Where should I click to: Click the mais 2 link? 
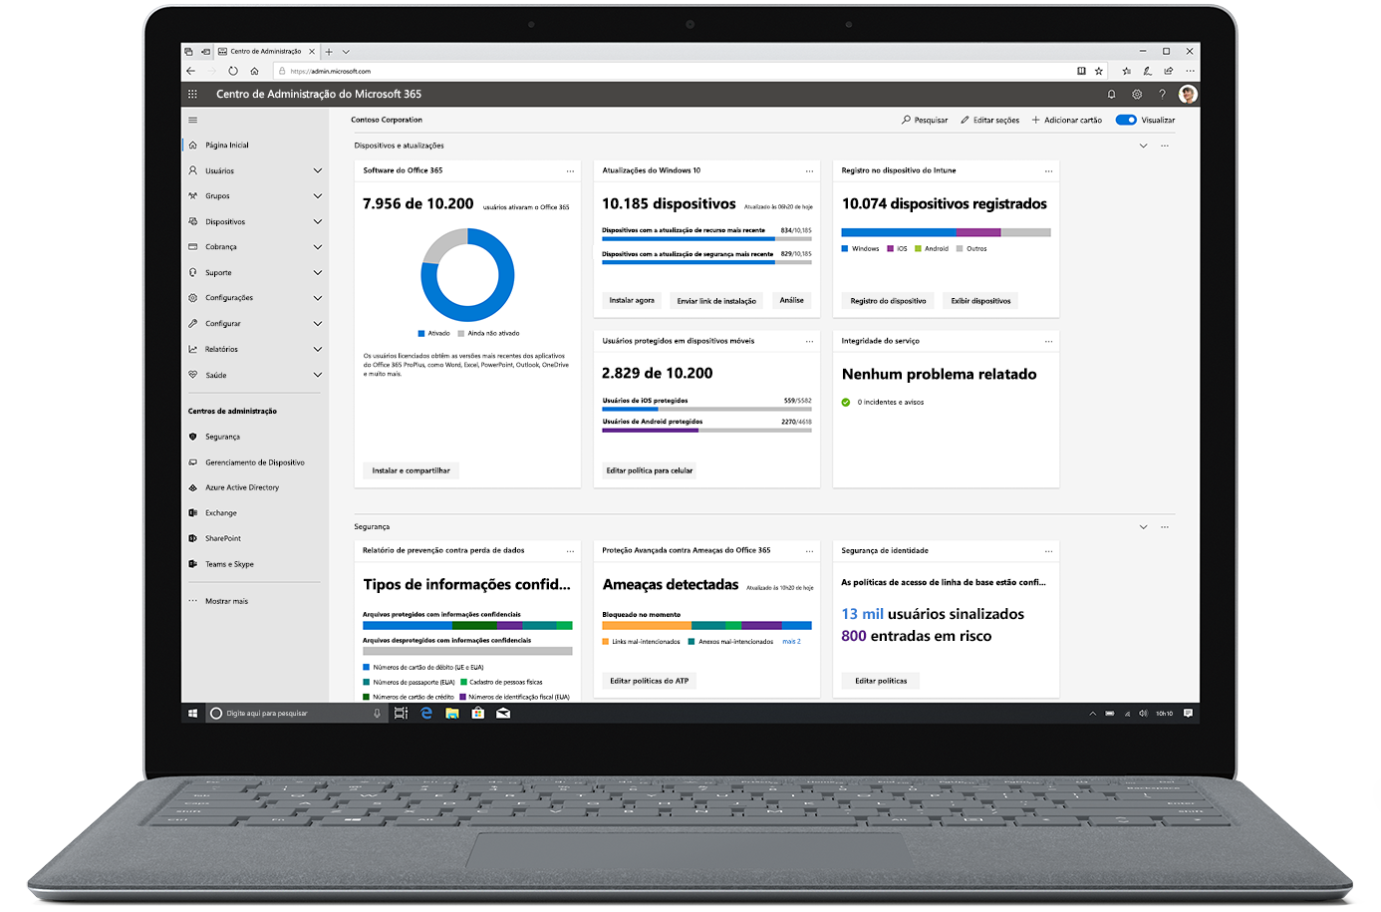pos(791,642)
